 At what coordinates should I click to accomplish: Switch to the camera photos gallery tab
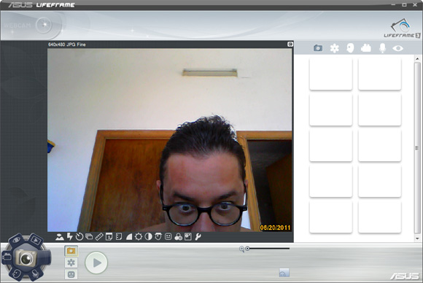[318, 48]
